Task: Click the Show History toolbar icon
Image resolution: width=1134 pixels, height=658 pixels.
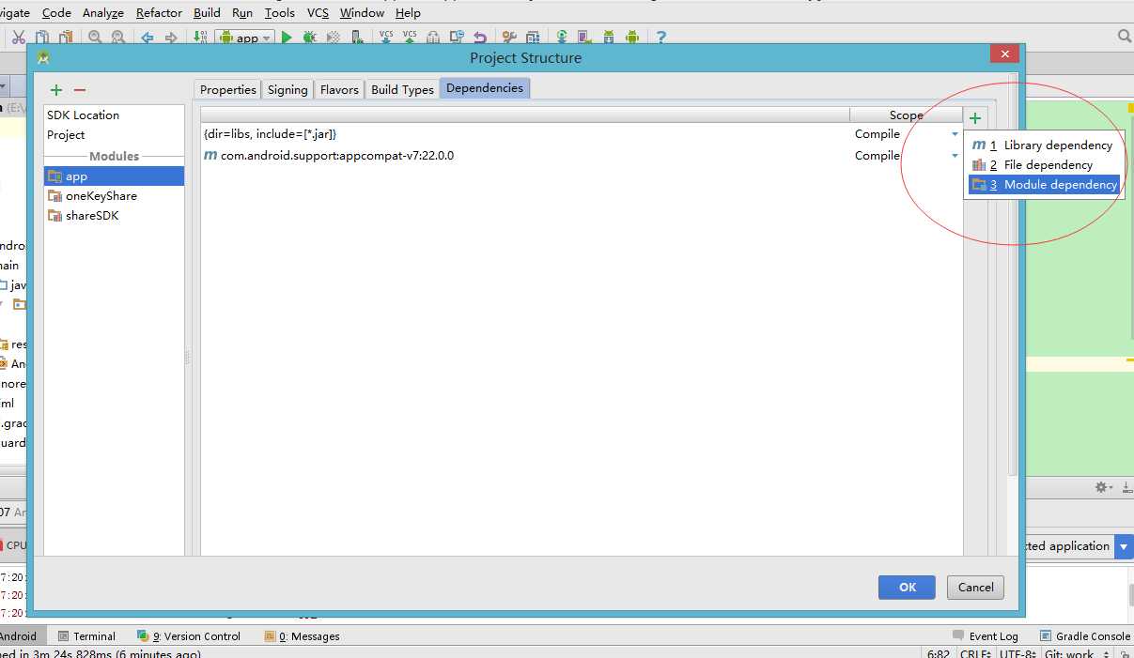Action: [457, 38]
